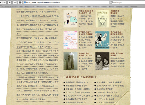Viewport: 145px width, 105px height.
Task: Open リトルプレス「ユルリナとわたし」 link
Action: [x=79, y=96]
